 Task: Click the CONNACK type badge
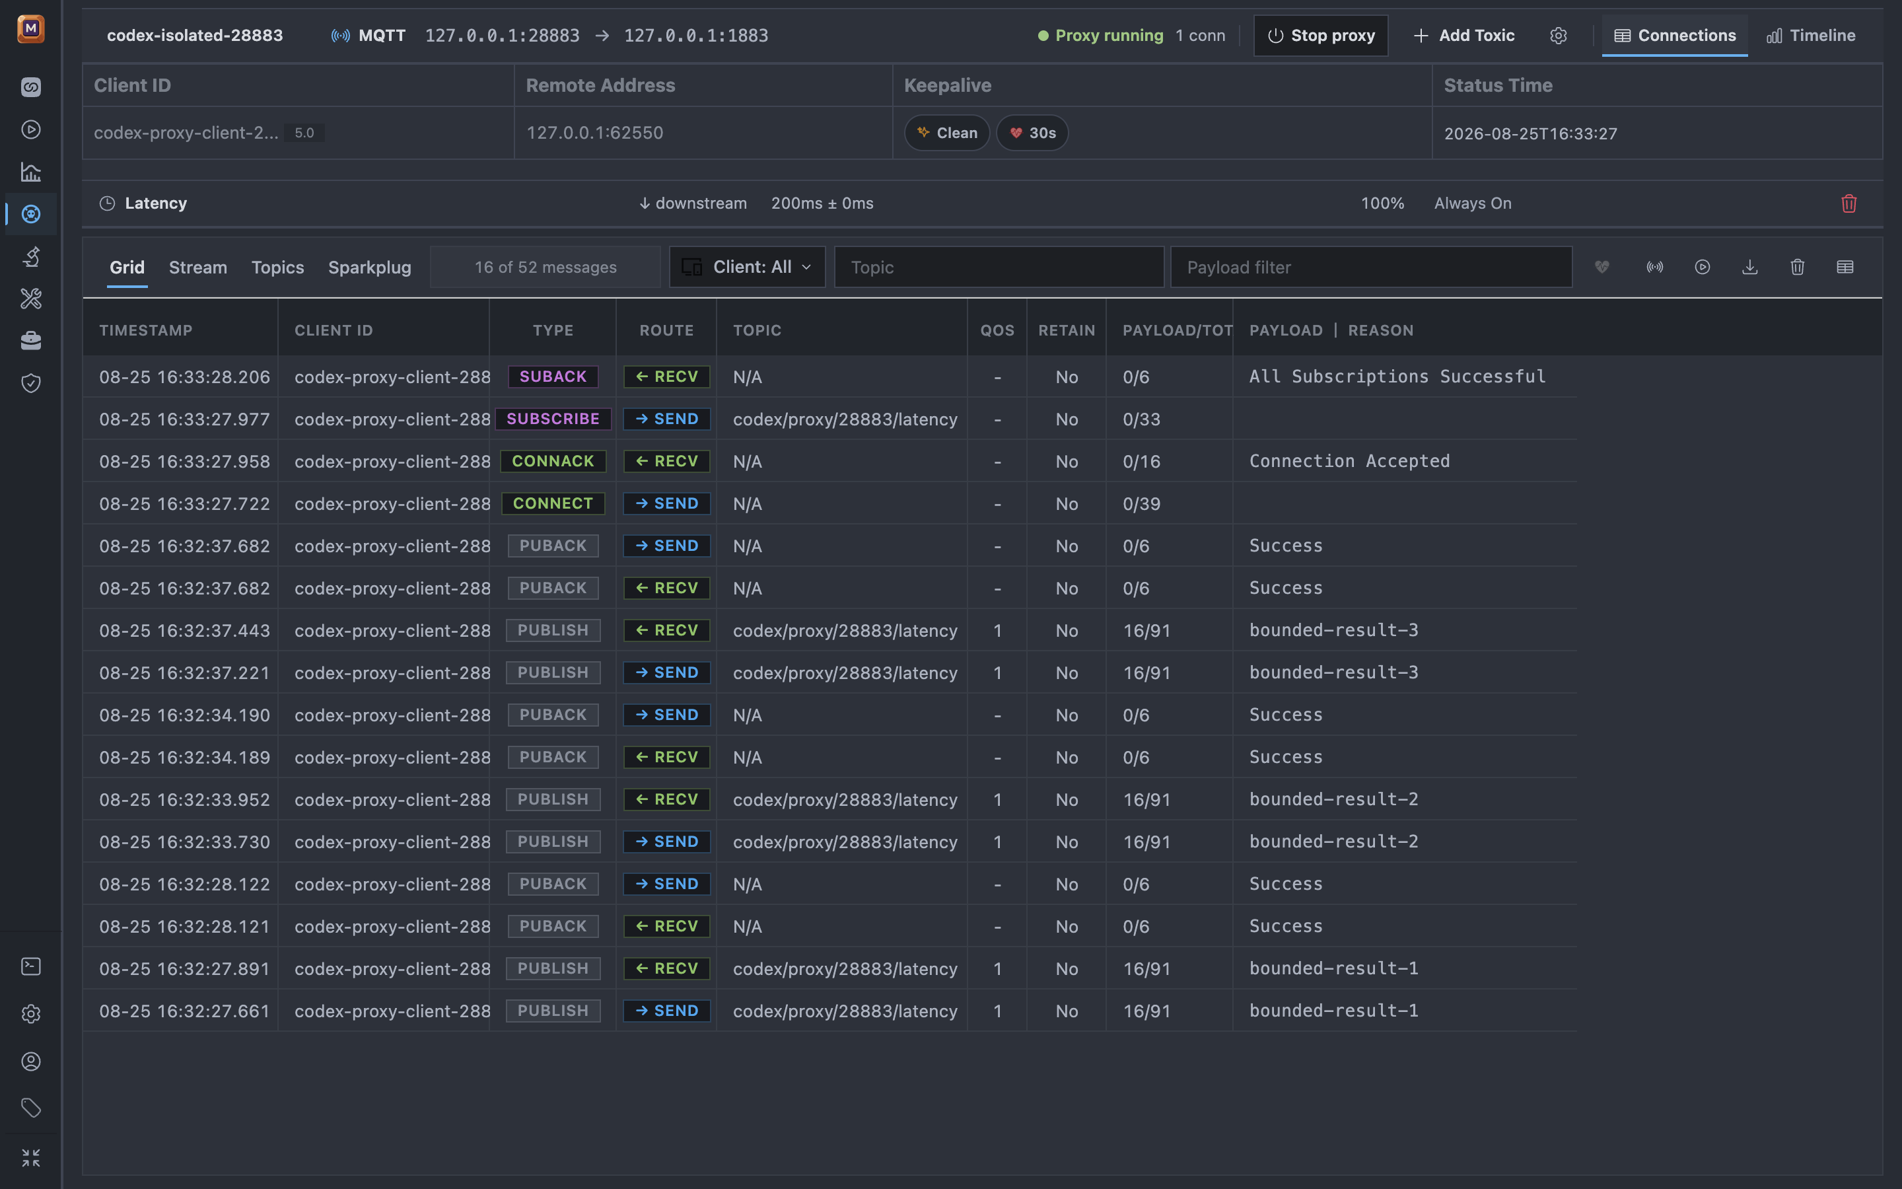553,462
